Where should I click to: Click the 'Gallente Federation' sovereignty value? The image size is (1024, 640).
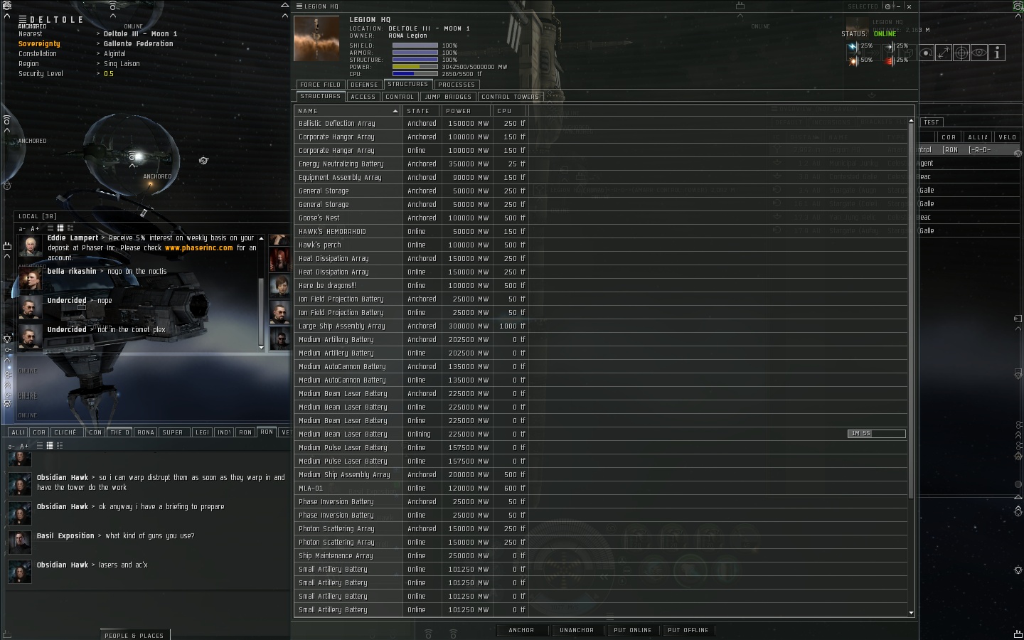(138, 44)
